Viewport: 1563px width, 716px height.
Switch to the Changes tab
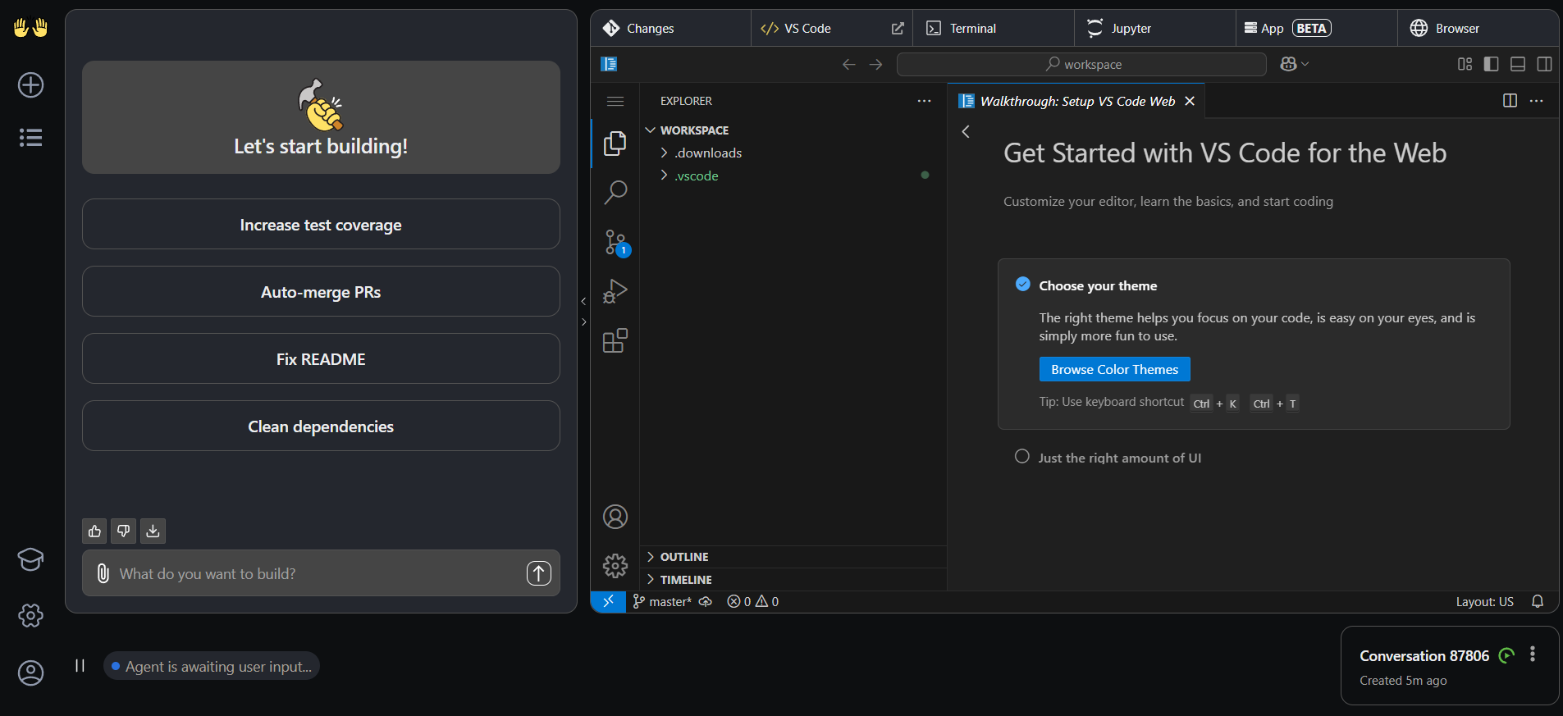tap(670, 29)
